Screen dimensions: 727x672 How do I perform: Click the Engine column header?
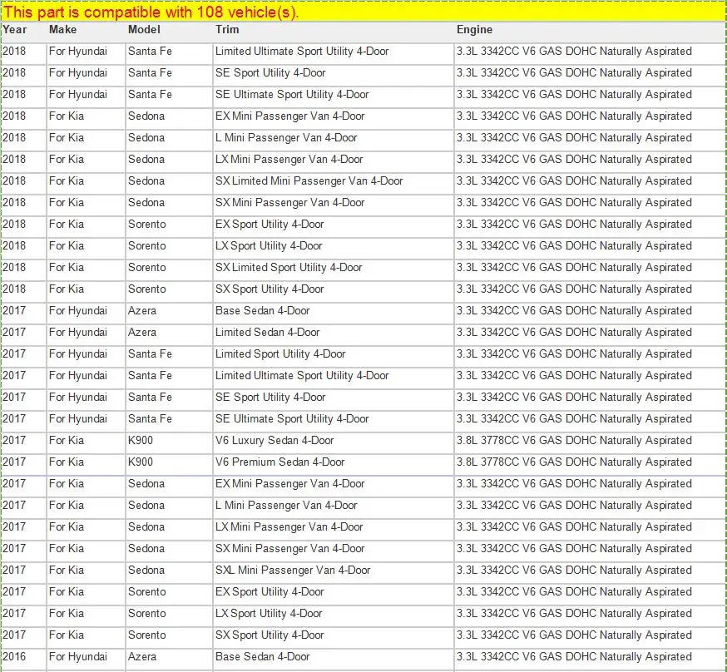[474, 30]
